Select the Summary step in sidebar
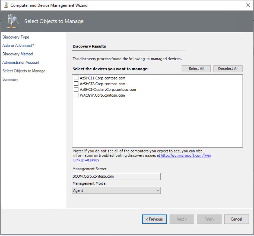 [10, 79]
